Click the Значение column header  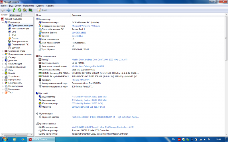[105, 15]
